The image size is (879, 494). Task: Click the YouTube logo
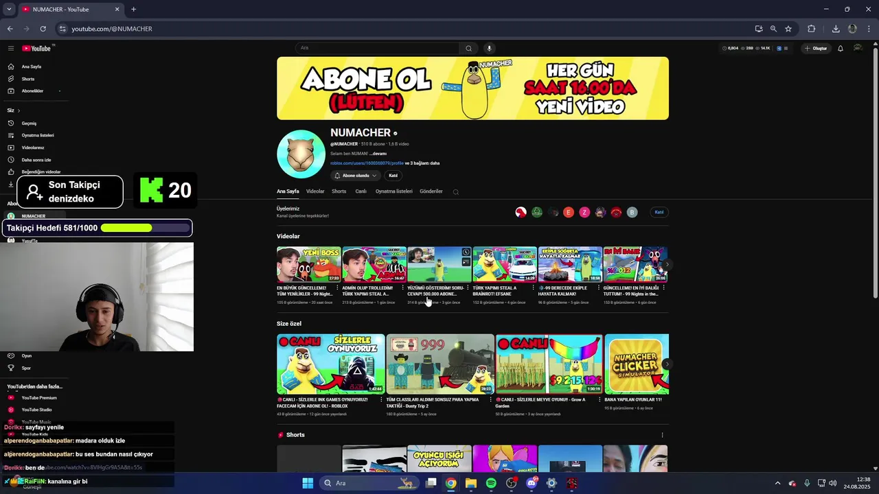pyautogui.click(x=37, y=48)
